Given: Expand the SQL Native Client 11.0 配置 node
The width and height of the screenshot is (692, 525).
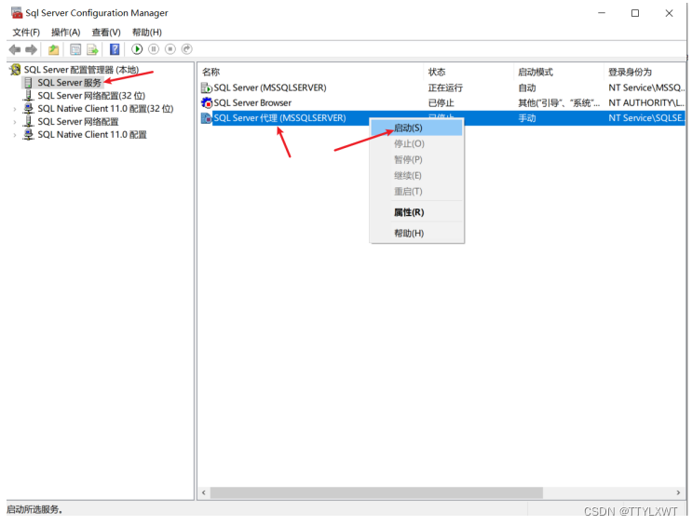Looking at the screenshot, I should 15,135.
